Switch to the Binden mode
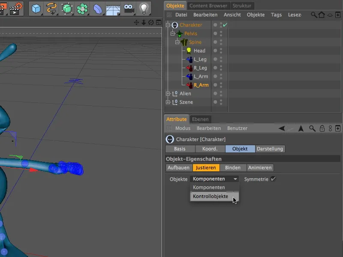 [x=233, y=167]
